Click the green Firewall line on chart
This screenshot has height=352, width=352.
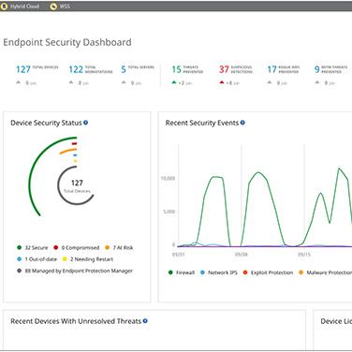(258, 172)
